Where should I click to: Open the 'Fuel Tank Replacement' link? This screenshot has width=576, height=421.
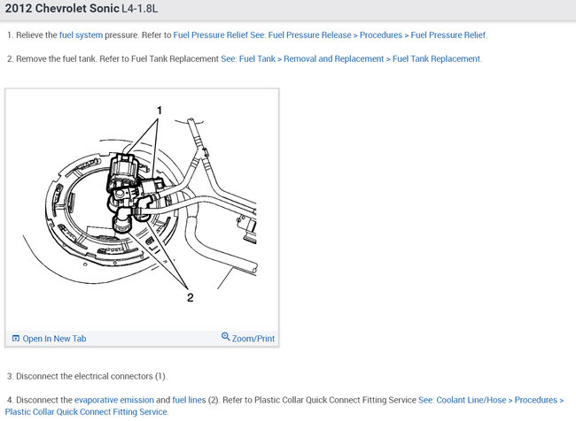436,59
